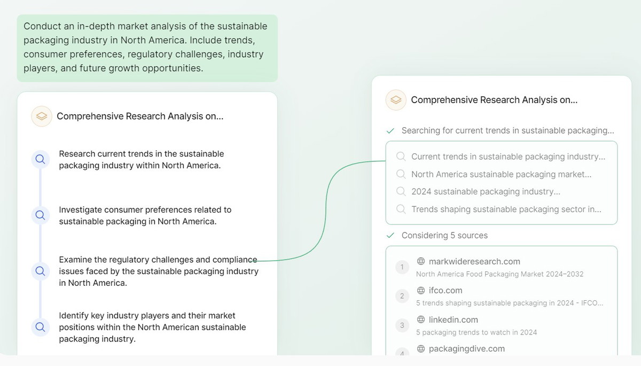Click the globe icon beside linkedin.com
641x366 pixels.
[x=421, y=320]
